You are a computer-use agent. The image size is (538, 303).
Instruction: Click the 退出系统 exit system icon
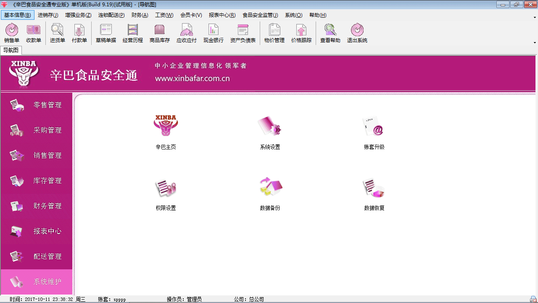point(357,33)
